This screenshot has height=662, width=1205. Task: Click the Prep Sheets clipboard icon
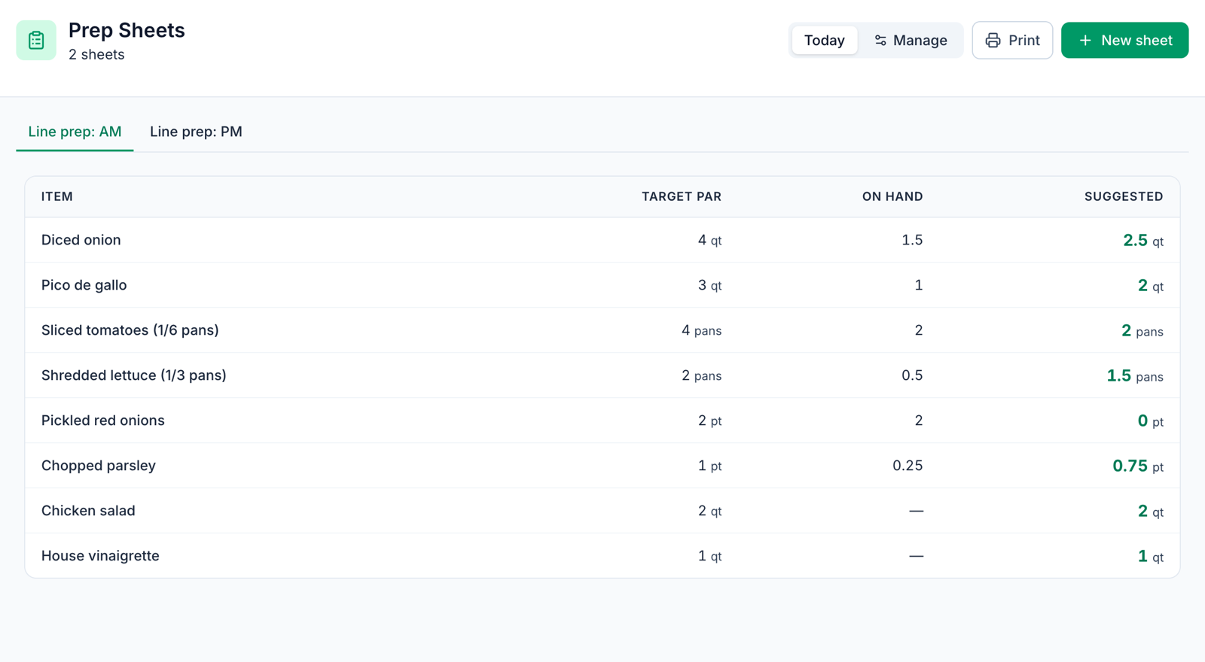pyautogui.click(x=36, y=41)
